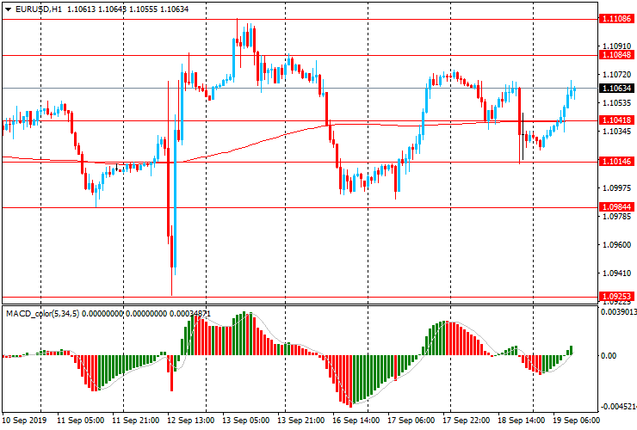Select the 1.11086 red price level label

[616, 19]
